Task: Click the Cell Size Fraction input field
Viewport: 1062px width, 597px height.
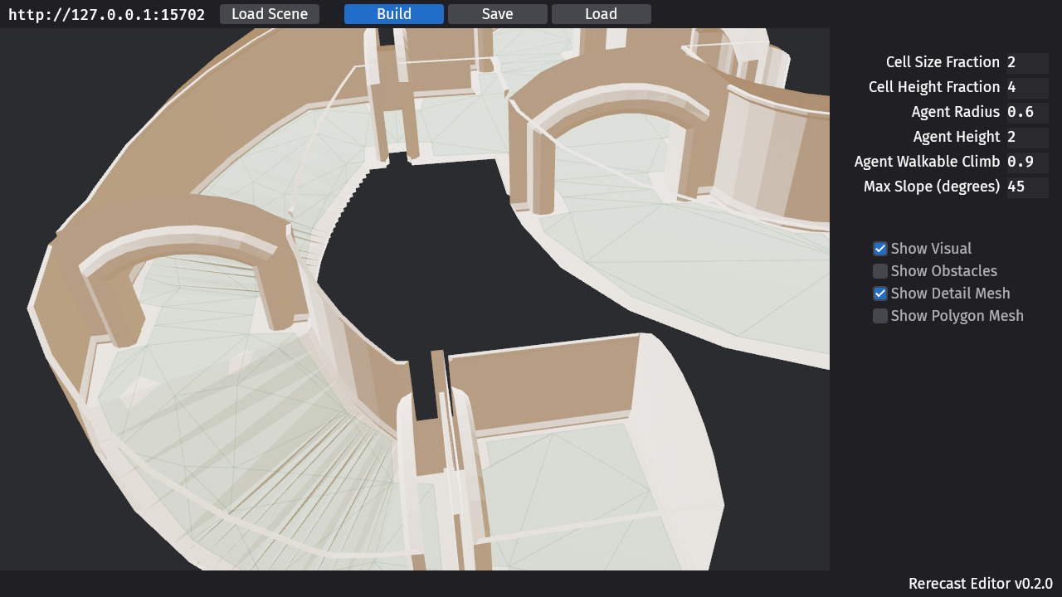Action: click(x=1027, y=62)
